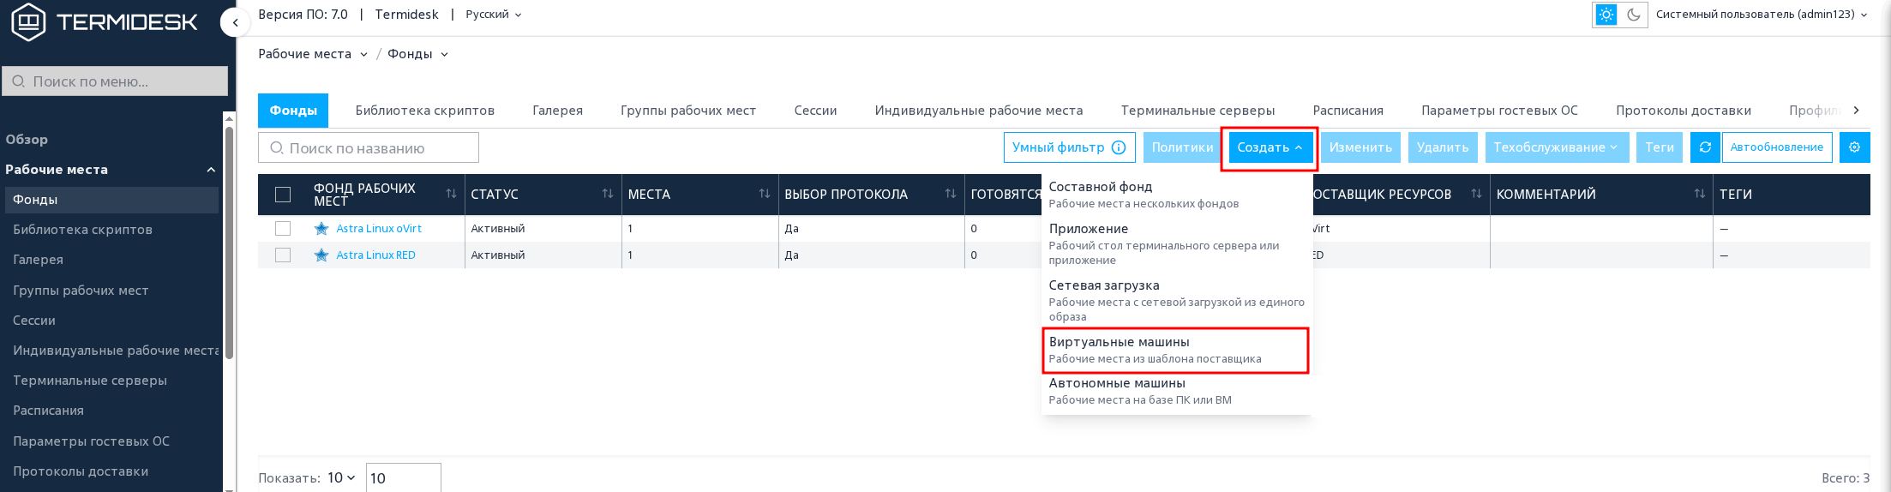The width and height of the screenshot is (1891, 492).
Task: Open the Умный фильтр button
Action: tap(1069, 147)
